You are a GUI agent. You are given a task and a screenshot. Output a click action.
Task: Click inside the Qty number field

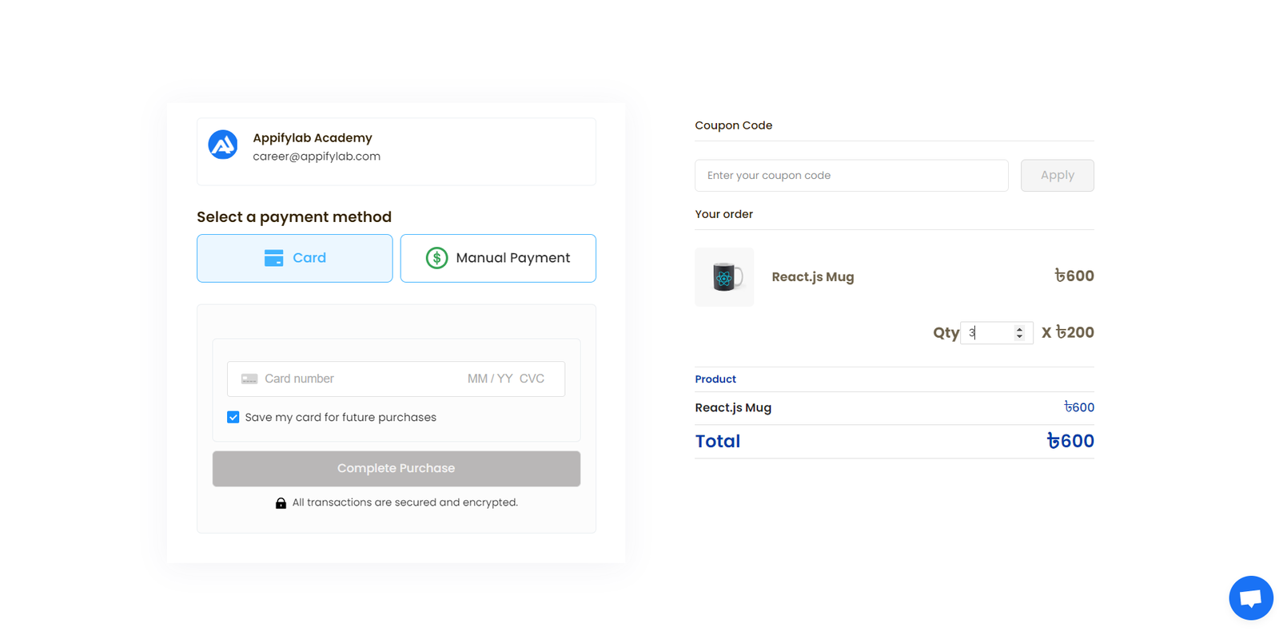click(988, 333)
